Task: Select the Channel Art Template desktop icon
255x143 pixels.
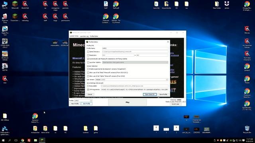Action: click(x=196, y=119)
